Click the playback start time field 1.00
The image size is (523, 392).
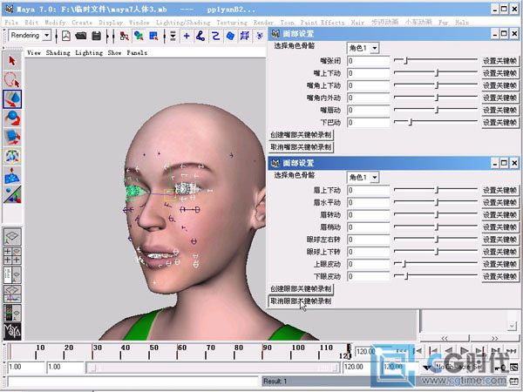[65, 367]
